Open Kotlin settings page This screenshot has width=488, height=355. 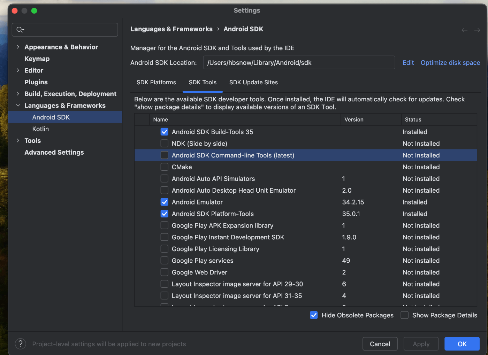click(x=40, y=129)
